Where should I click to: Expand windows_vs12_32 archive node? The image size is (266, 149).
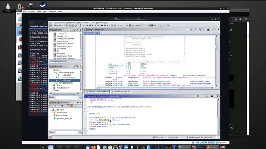pyautogui.click(x=52, y=118)
